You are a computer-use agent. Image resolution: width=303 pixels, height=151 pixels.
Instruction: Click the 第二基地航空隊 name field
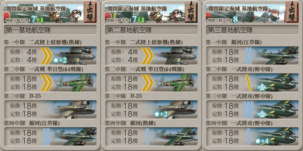(x=151, y=30)
